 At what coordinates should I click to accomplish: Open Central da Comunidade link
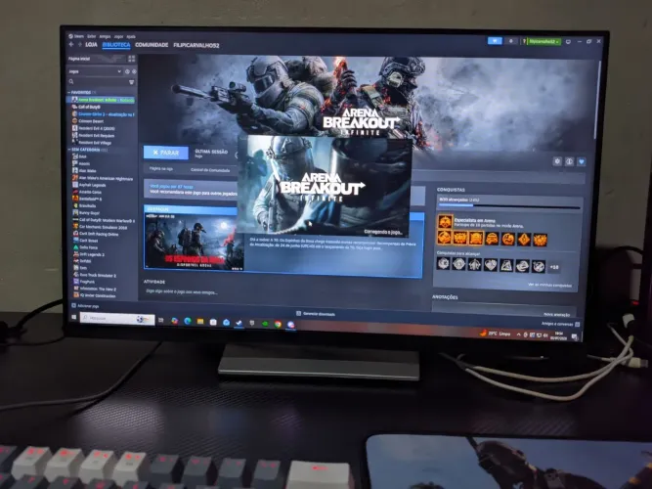click(x=210, y=170)
